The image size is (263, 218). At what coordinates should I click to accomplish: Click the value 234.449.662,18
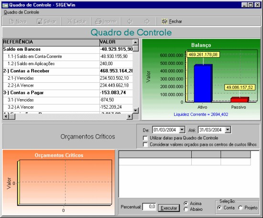[114, 86]
